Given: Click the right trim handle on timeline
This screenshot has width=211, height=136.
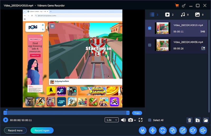Looking at the screenshot, I should click(x=128, y=113).
